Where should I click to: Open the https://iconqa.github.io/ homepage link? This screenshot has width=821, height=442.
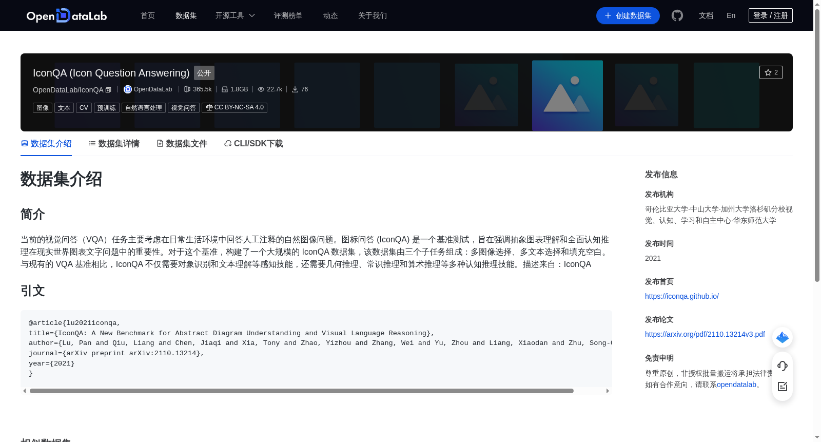pos(682,296)
